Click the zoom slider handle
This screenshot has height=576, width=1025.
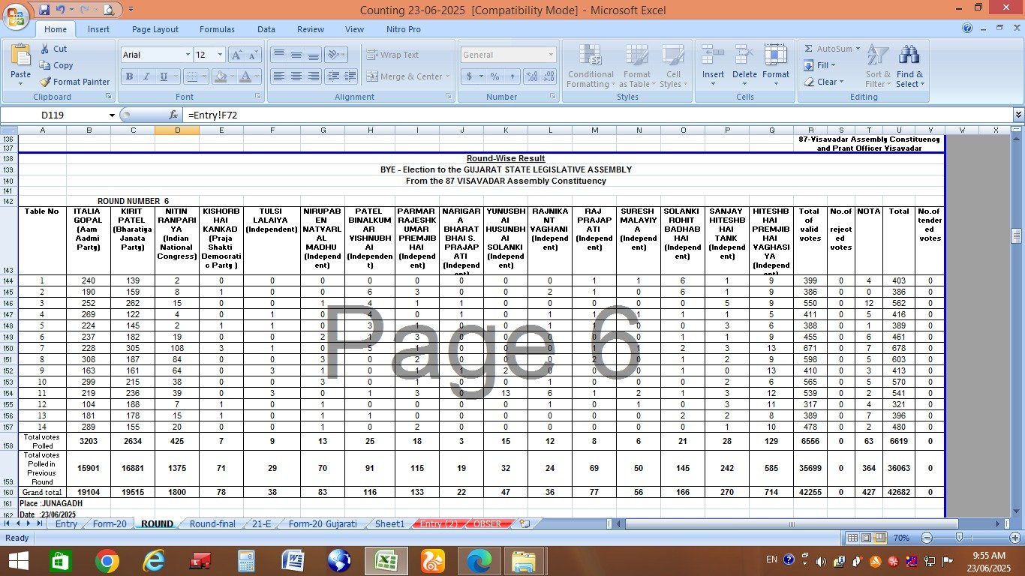(959, 538)
